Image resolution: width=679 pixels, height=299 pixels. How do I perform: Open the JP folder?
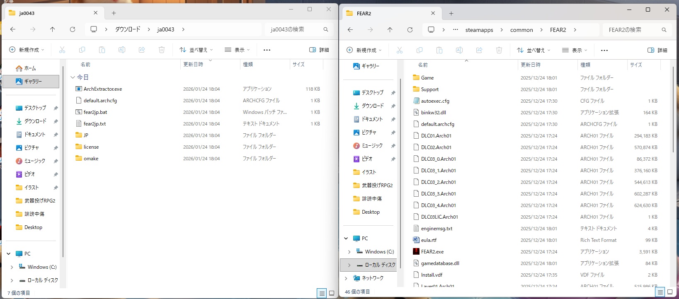pos(86,135)
